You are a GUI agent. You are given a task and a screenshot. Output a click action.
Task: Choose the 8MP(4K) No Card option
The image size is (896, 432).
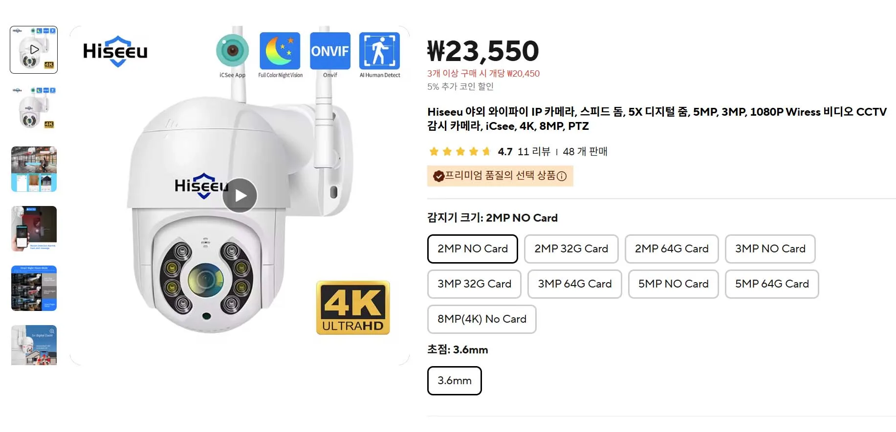click(481, 319)
